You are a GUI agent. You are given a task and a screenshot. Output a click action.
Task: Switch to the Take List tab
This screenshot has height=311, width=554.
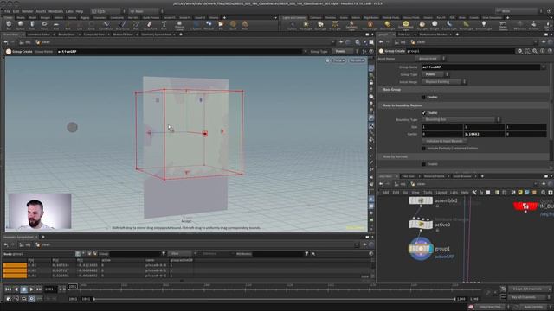(404, 35)
